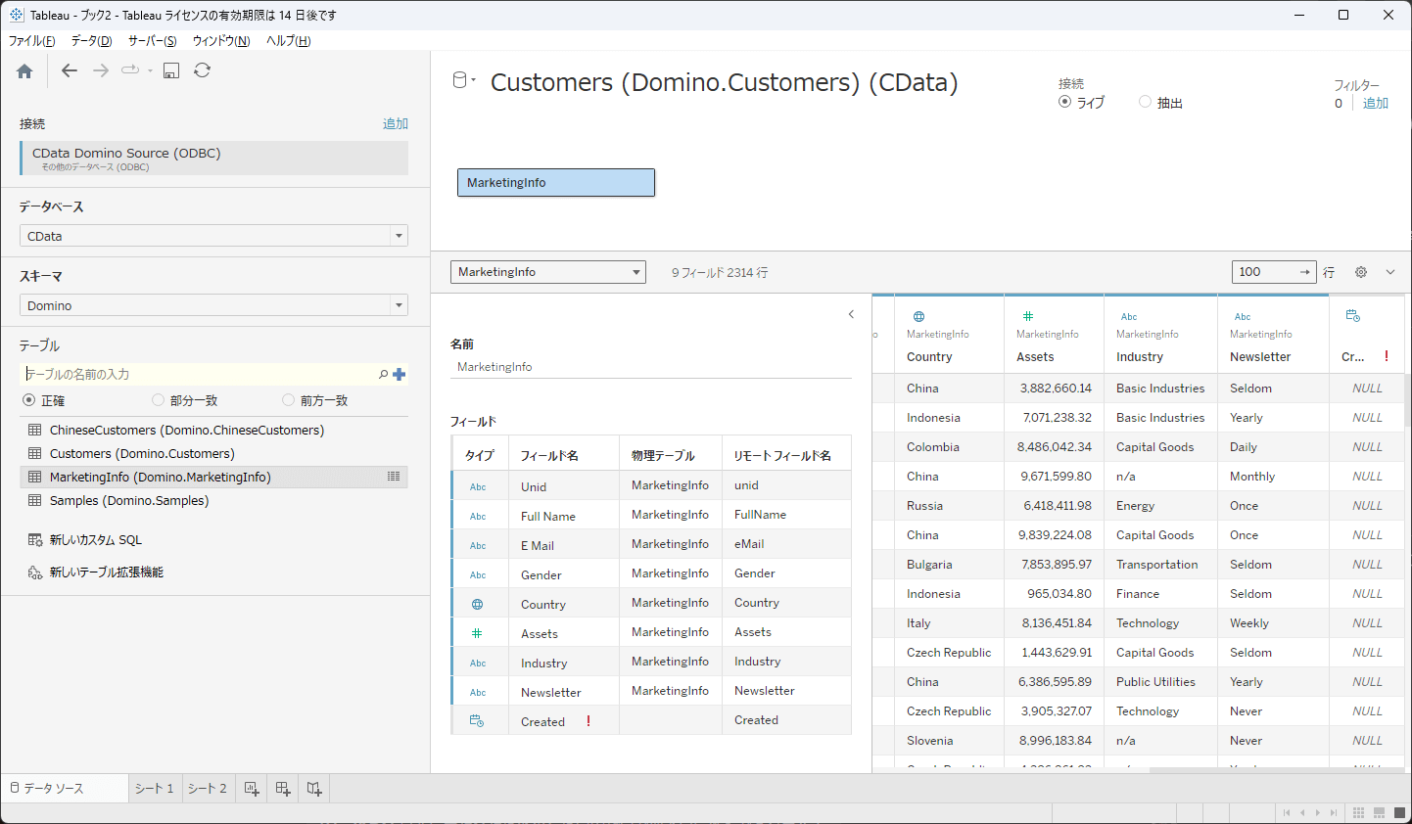Viewport: 1412px width, 824px height.
Task: Click 追加 link next to 接続
Action: click(x=396, y=123)
